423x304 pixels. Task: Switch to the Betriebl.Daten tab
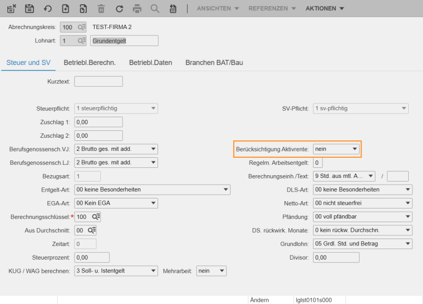(151, 62)
